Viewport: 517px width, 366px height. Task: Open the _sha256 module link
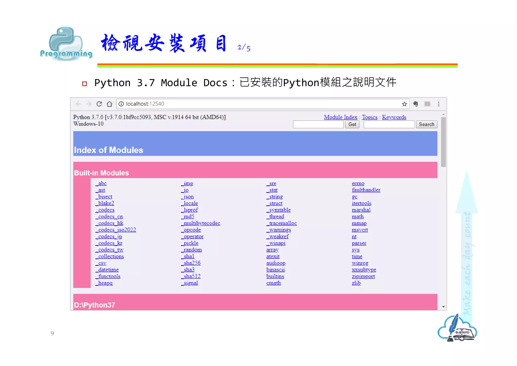191,263
